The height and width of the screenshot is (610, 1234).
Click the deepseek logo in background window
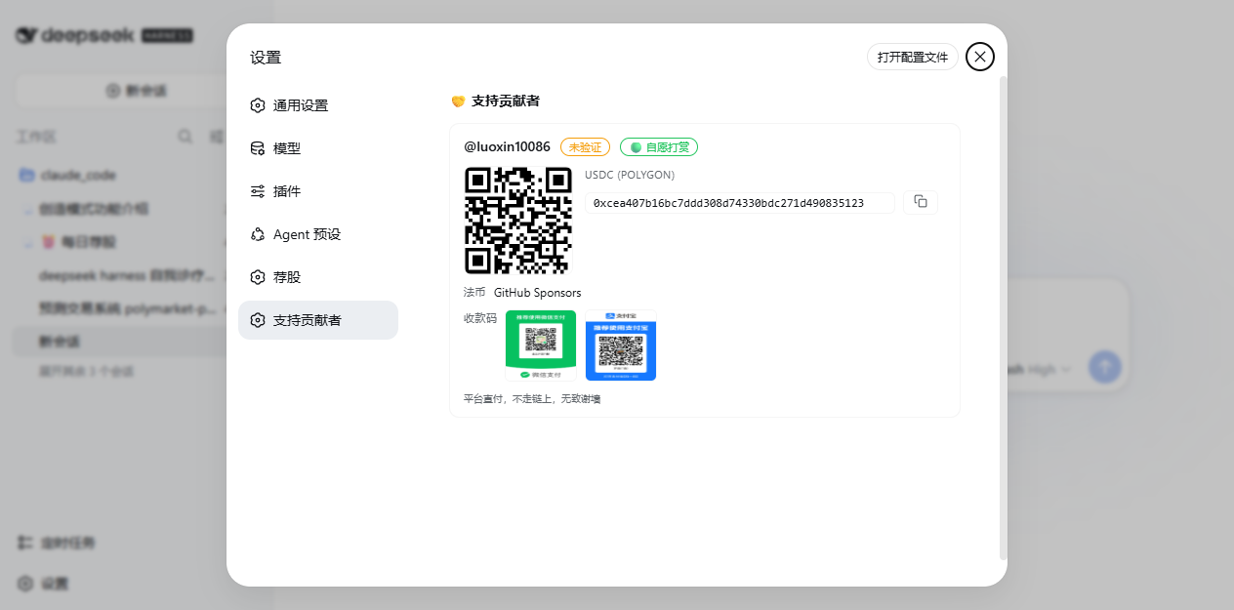click(x=103, y=35)
